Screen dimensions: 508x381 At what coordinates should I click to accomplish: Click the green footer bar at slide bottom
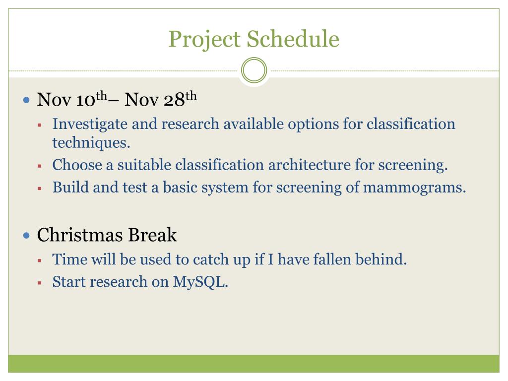tap(254, 364)
